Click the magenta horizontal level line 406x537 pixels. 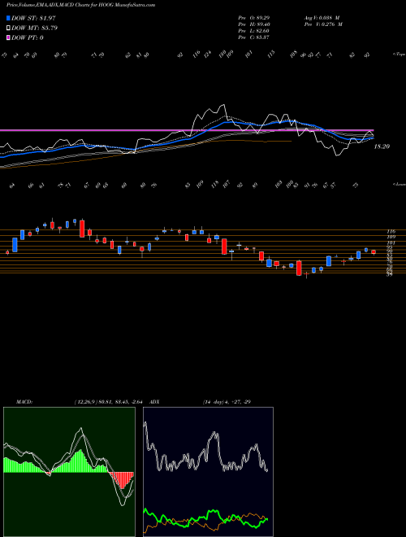click(x=187, y=130)
